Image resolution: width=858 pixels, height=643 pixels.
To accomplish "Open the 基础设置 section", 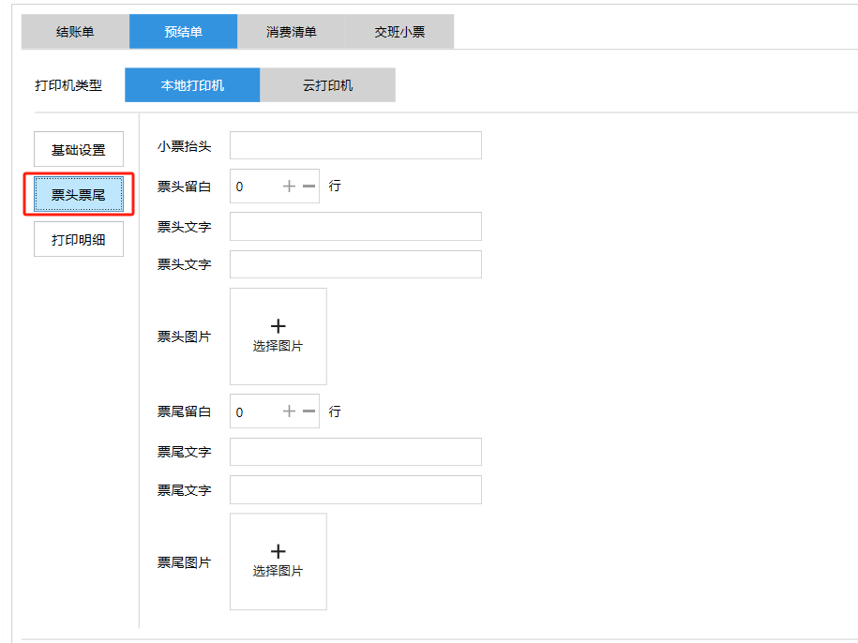I will pyautogui.click(x=79, y=150).
